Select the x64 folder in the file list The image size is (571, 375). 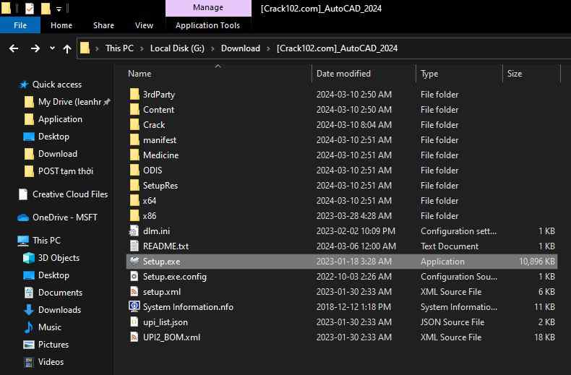(149, 201)
